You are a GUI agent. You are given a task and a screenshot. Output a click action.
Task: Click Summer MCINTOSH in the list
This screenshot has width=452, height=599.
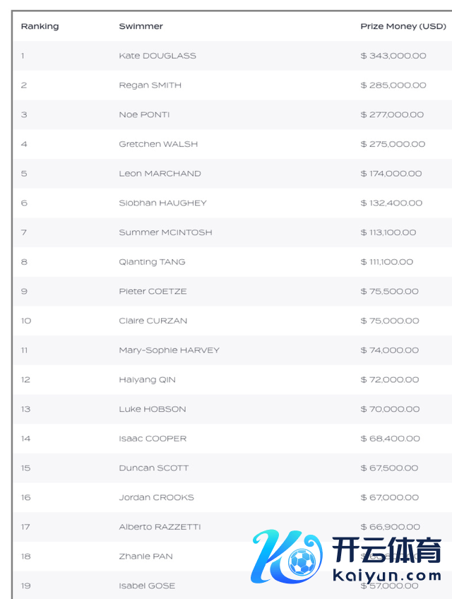(x=165, y=232)
